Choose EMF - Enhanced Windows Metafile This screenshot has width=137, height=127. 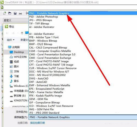(x=50, y=85)
